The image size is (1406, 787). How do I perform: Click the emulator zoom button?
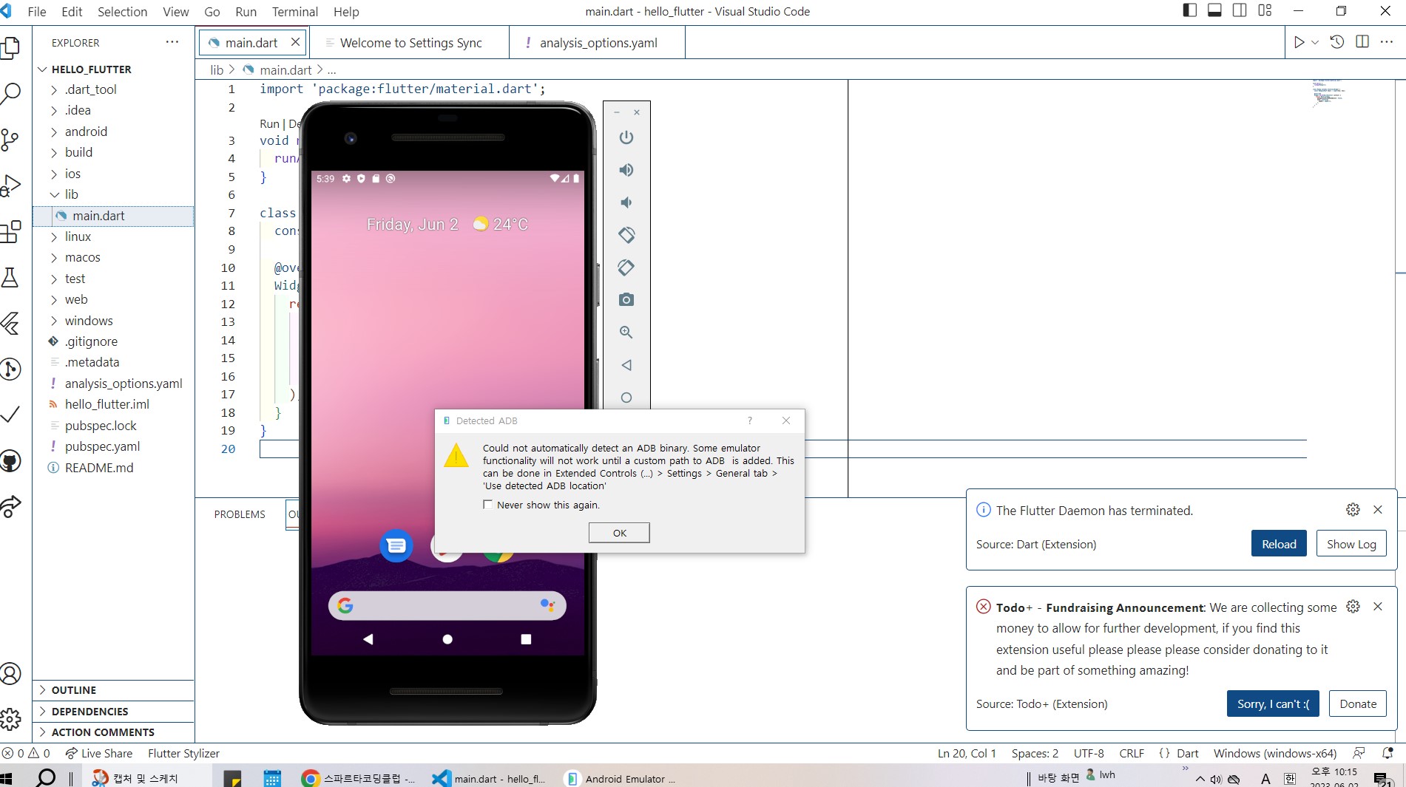click(x=626, y=333)
